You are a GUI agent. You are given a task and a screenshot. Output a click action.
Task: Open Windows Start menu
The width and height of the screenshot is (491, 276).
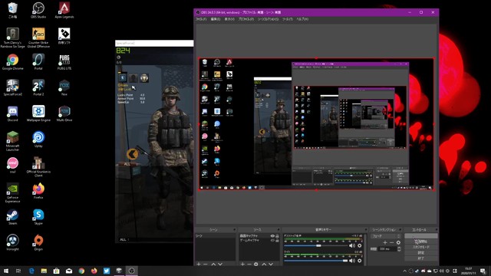(6, 271)
